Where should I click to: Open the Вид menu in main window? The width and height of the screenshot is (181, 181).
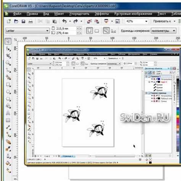coord(46,14)
